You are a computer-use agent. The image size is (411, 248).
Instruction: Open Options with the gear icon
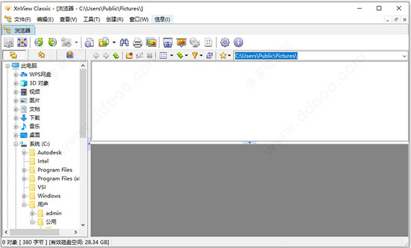coord(225,42)
